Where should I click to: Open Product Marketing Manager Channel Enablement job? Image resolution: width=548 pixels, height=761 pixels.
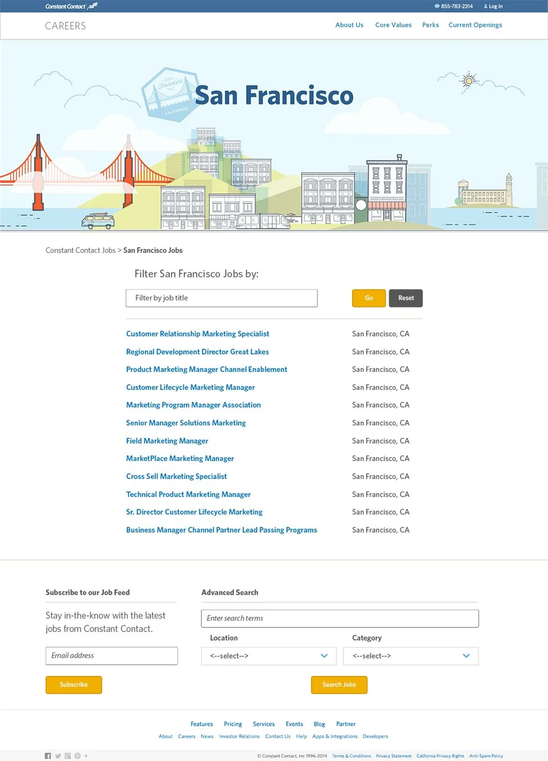pos(207,369)
